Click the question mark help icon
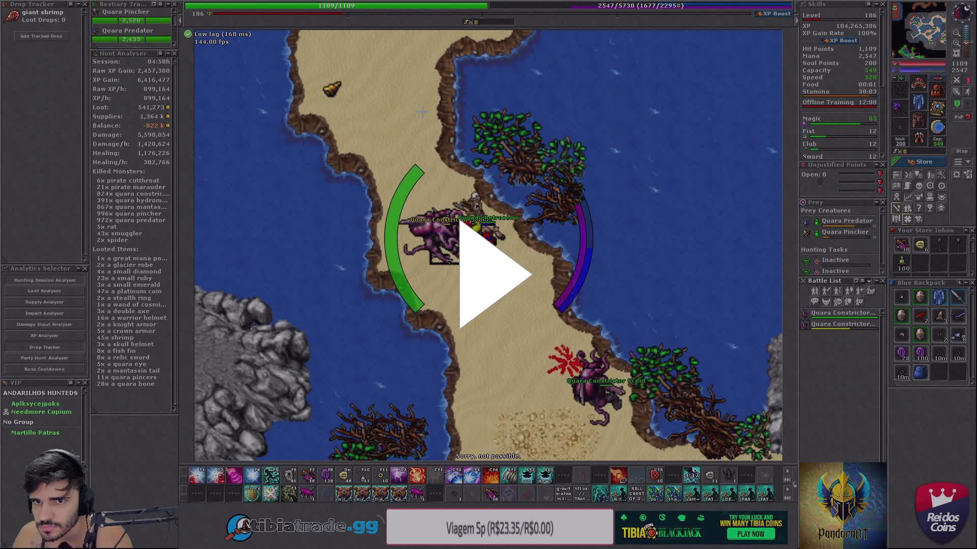977x549 pixels. [x=918, y=208]
